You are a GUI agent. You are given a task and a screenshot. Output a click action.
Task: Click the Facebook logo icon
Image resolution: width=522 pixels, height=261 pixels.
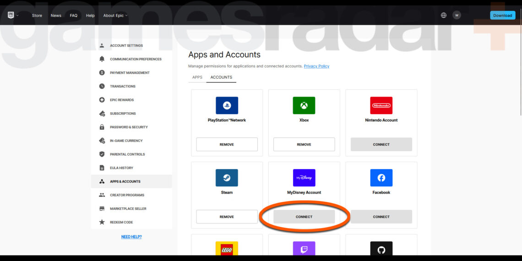pyautogui.click(x=381, y=178)
